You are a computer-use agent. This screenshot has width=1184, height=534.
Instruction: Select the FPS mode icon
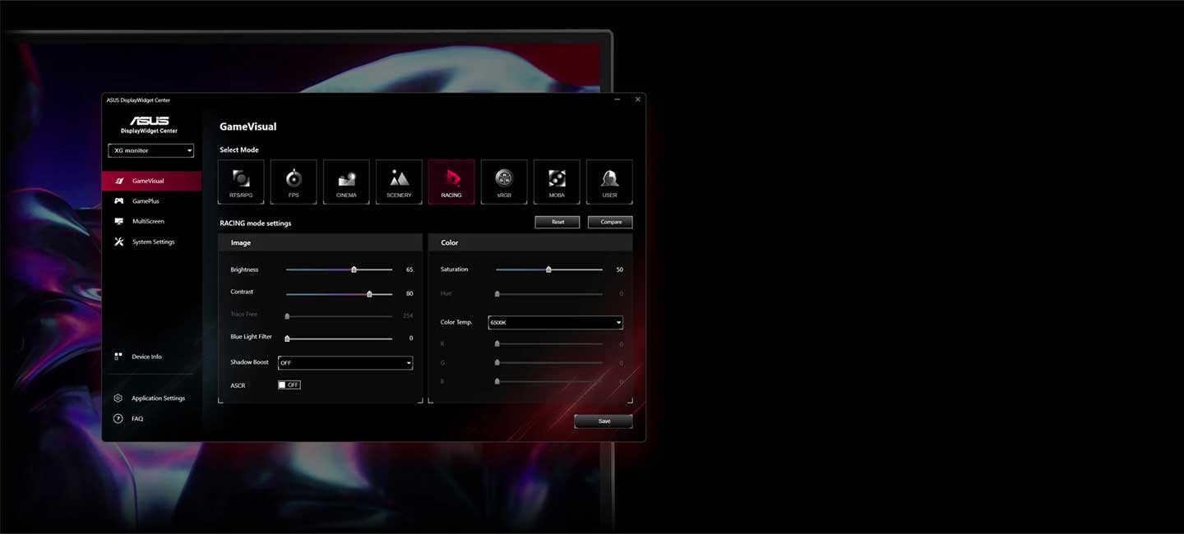pos(293,181)
